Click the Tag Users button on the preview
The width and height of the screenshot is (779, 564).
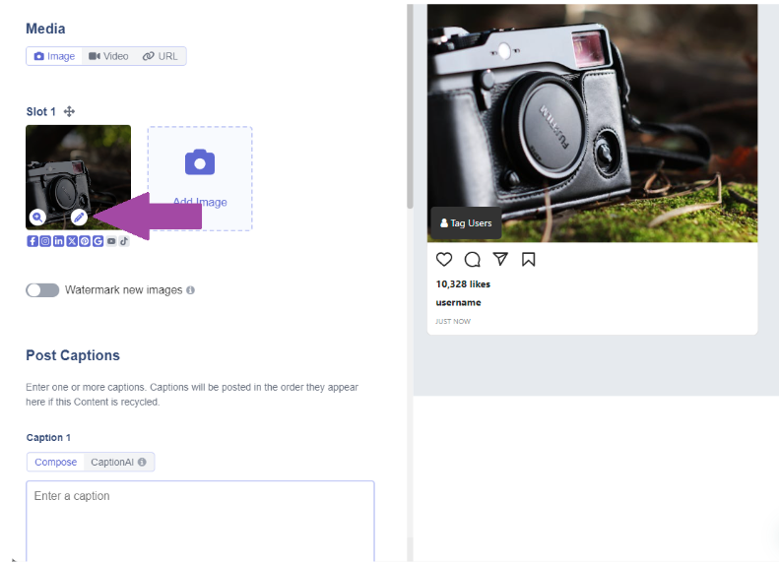coord(466,223)
